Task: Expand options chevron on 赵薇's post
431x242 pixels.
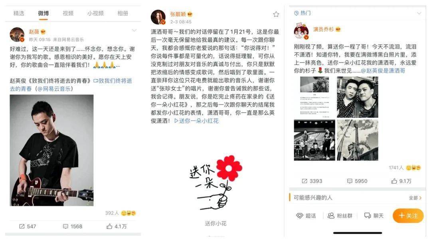Action: point(134,30)
